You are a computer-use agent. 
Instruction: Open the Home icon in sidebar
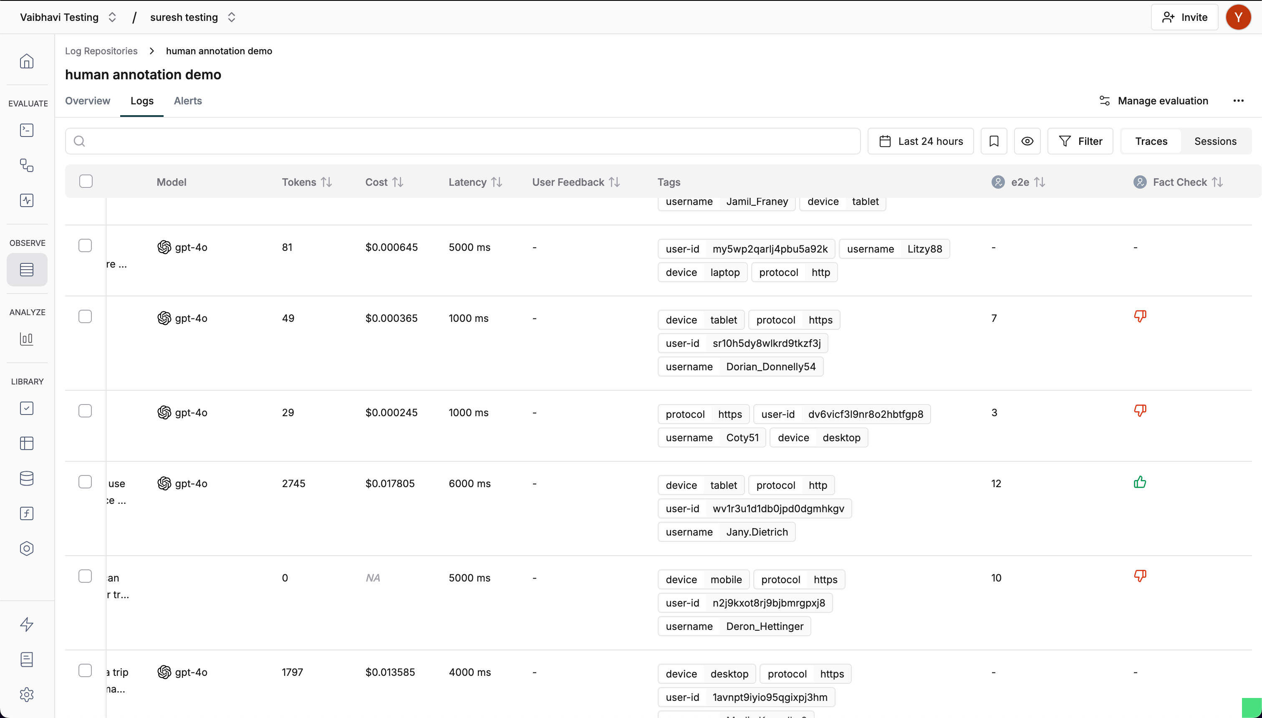coord(27,61)
